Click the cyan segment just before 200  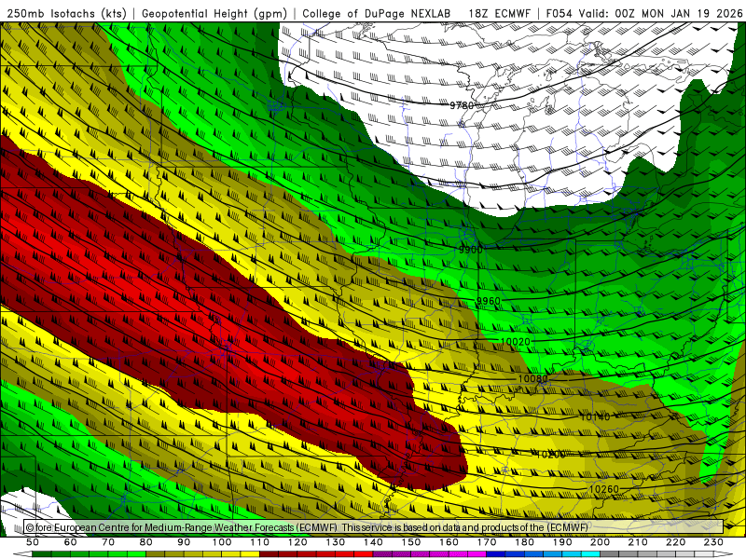[x=590, y=554]
